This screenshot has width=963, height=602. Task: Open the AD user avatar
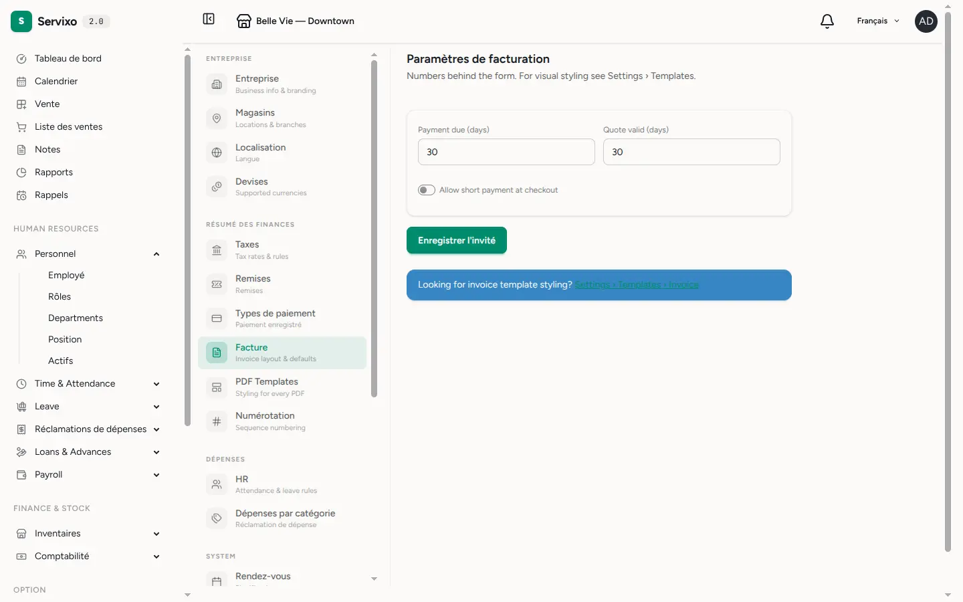coord(926,21)
